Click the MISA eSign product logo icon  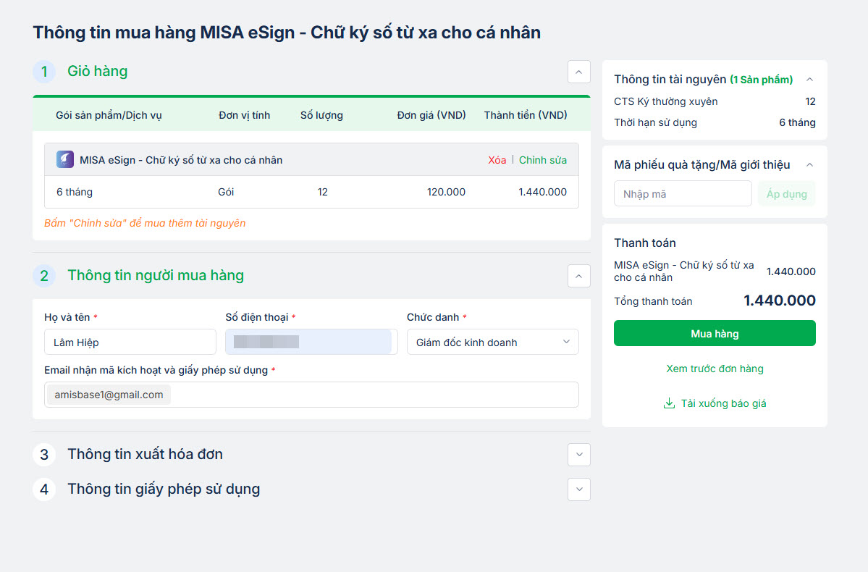click(65, 160)
